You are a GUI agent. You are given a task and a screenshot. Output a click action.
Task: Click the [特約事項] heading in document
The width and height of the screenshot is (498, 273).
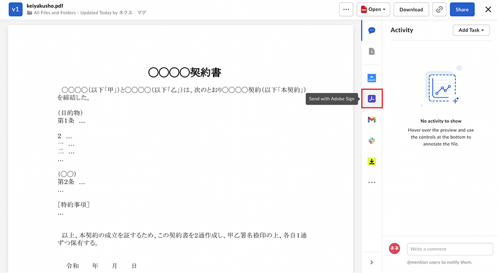[x=74, y=205]
